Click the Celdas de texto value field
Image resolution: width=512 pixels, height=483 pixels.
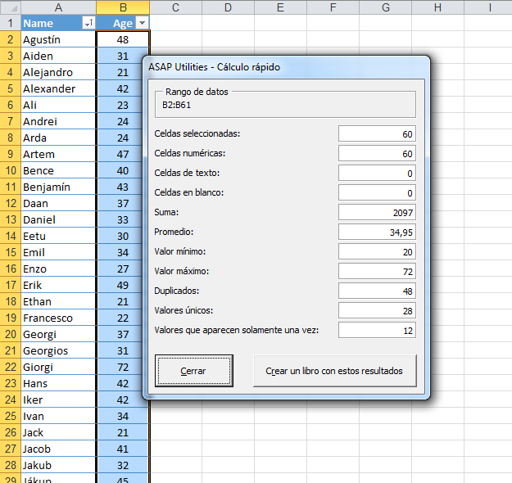tap(377, 173)
